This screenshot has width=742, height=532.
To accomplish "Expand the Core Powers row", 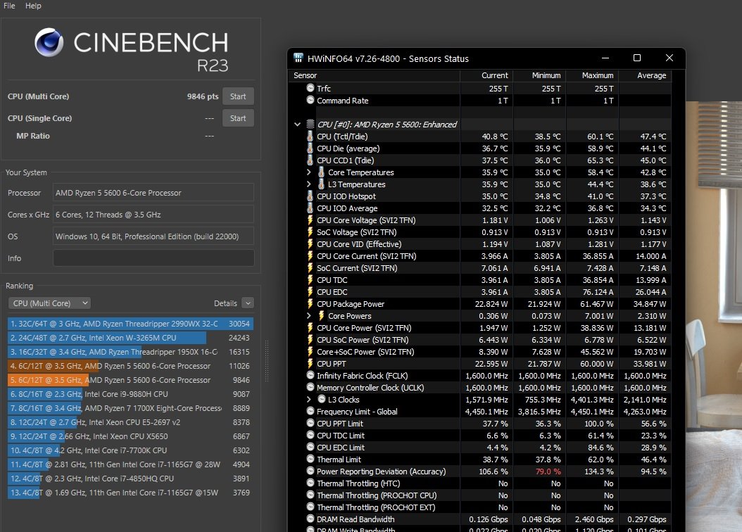I will (x=309, y=315).
